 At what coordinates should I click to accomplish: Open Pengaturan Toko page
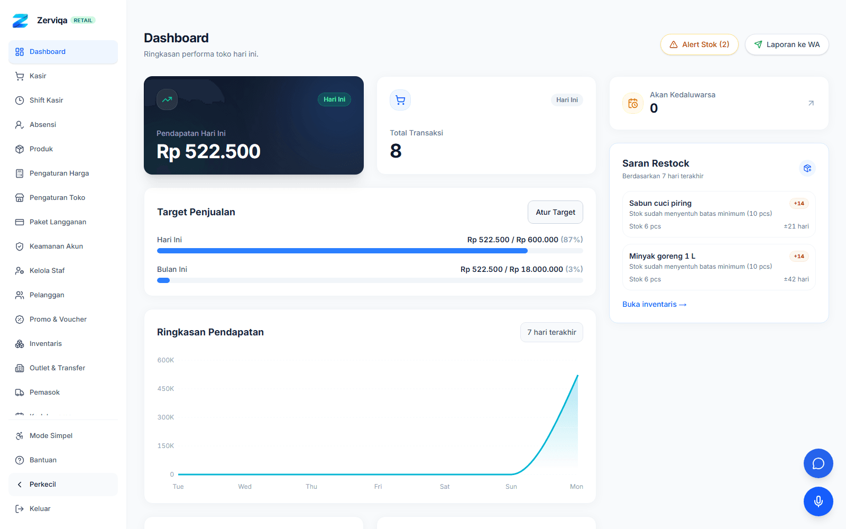(63, 198)
